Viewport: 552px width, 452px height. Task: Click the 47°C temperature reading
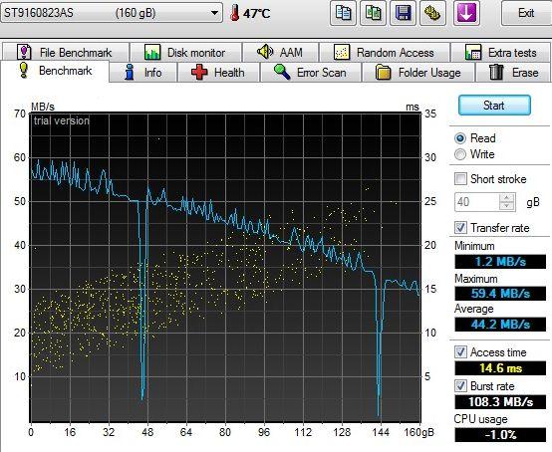[x=257, y=14]
